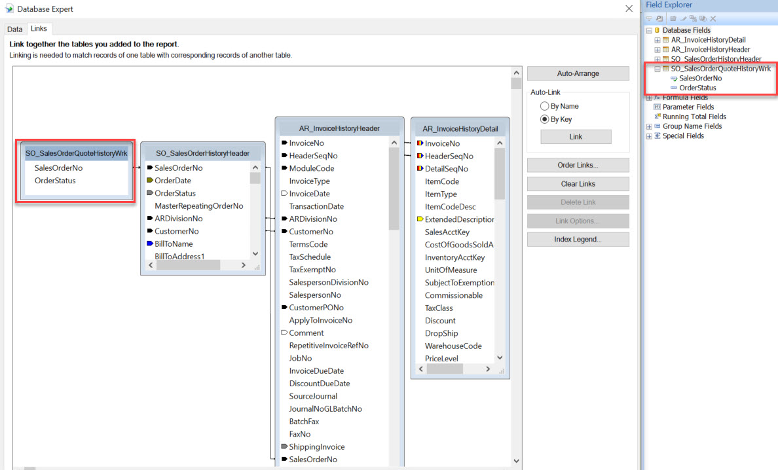Select OrderStatus in SO_SalesOrderQuoteHistoryWrk table box
The height and width of the screenshot is (470, 778).
[x=55, y=181]
